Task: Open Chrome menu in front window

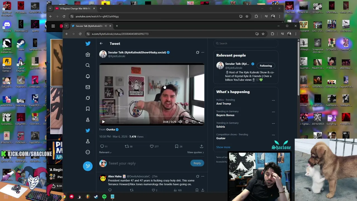Action: click(x=296, y=34)
